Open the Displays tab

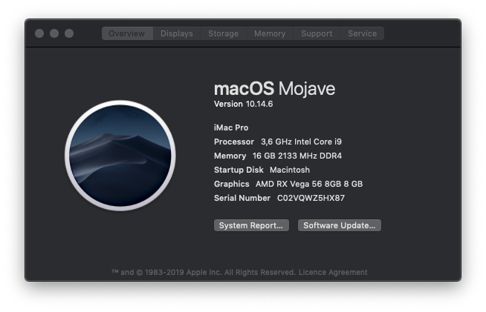[177, 33]
